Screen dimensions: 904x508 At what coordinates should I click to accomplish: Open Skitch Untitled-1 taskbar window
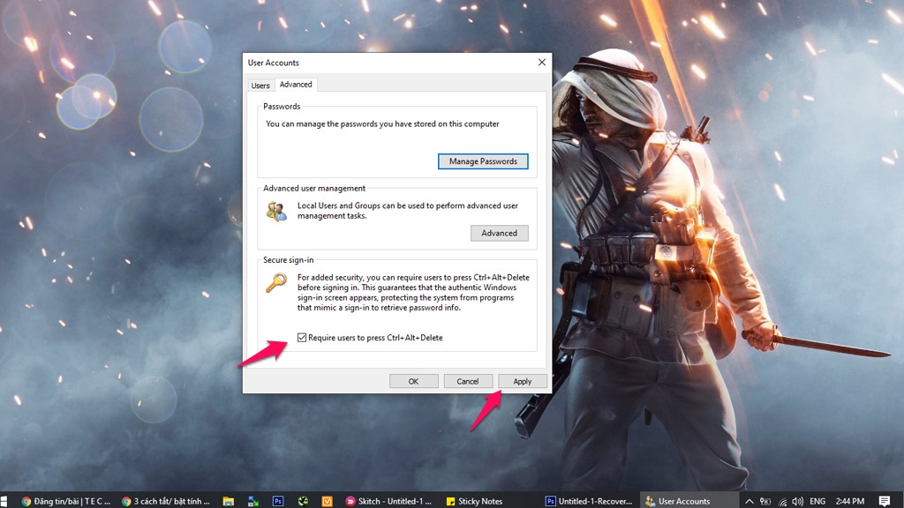[x=388, y=501]
